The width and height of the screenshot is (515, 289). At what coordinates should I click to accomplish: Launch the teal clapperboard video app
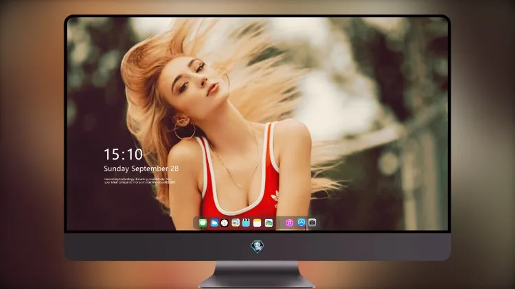tap(246, 223)
